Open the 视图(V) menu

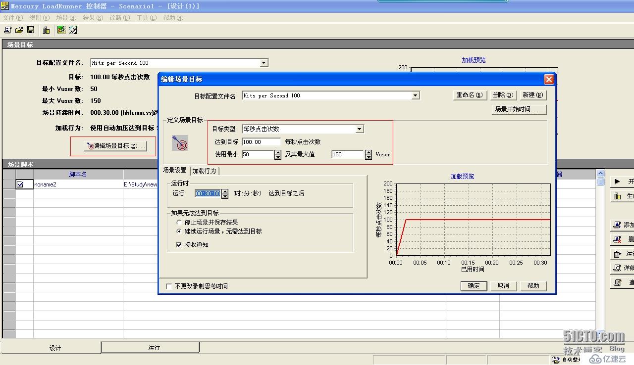(39, 18)
